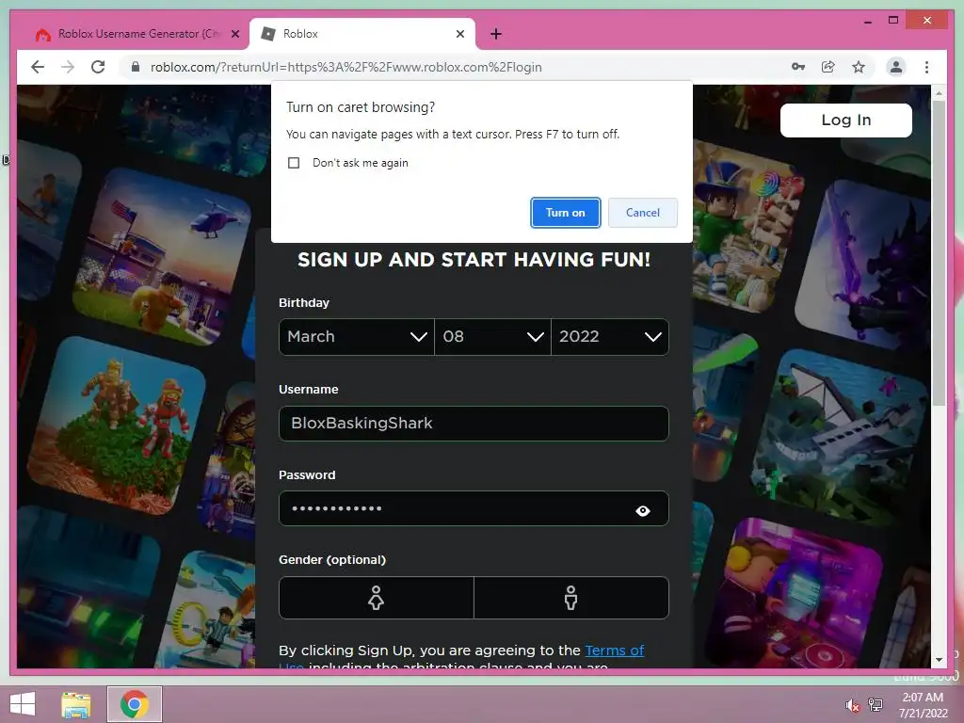The height and width of the screenshot is (723, 964).
Task: Click Chrome icon in taskbar
Action: (x=134, y=704)
